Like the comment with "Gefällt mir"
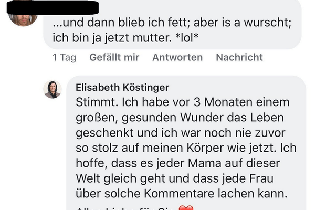The image size is (315, 210). [114, 58]
